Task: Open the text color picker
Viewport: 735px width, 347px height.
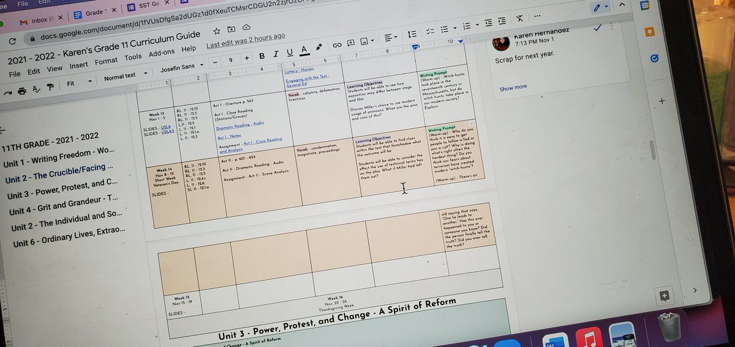Action: [x=304, y=50]
